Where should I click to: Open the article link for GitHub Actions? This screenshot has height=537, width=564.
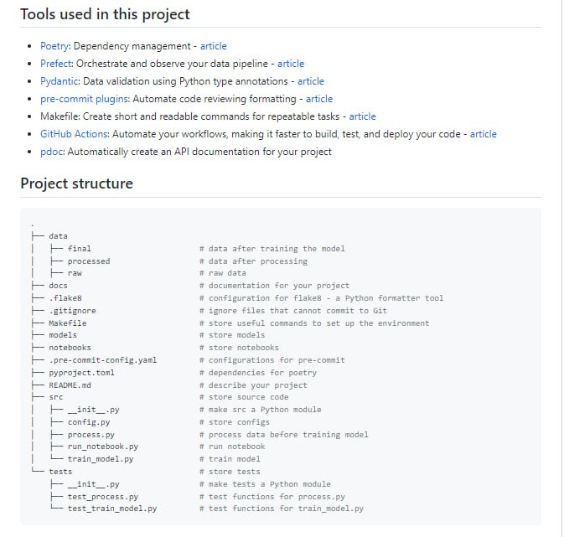pos(483,134)
